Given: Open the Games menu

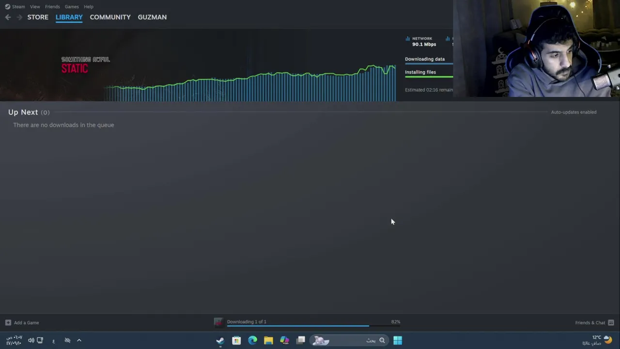Looking at the screenshot, I should (72, 7).
